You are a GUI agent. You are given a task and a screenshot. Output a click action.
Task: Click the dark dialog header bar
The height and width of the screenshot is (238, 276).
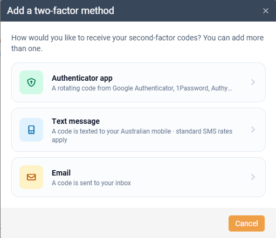tap(180, 11)
